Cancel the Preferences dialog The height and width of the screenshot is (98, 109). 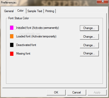77,92
